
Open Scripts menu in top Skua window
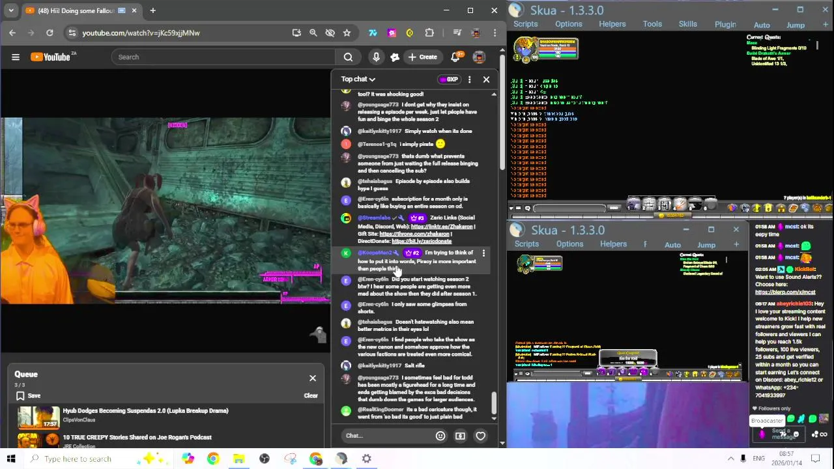tap(526, 24)
